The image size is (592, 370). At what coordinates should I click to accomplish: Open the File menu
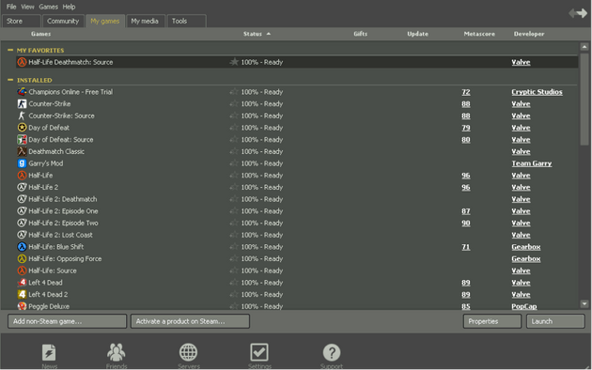click(x=11, y=7)
